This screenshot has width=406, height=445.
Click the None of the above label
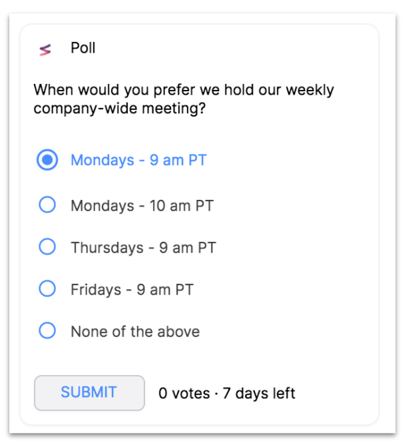point(135,332)
